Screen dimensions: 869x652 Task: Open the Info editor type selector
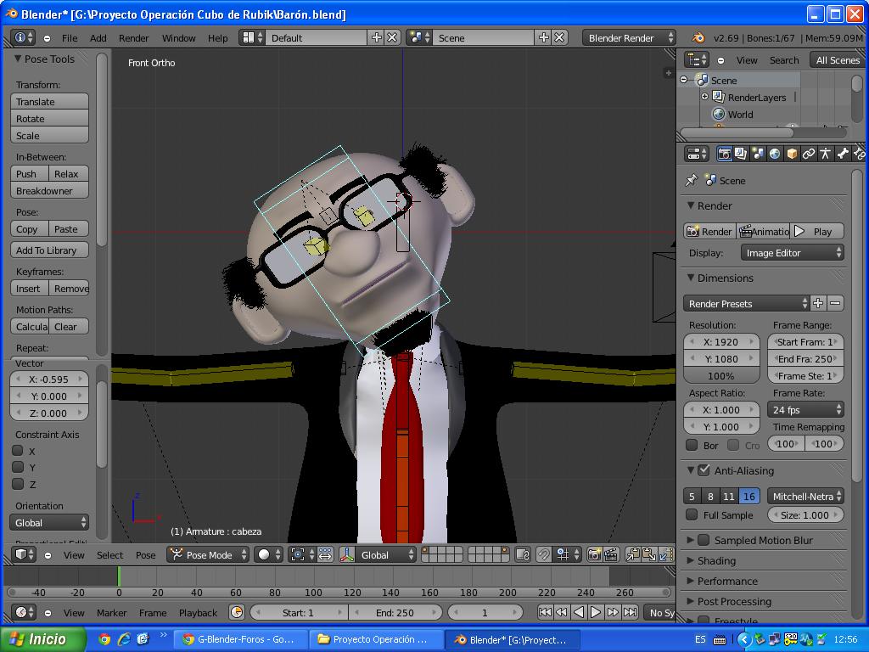[x=24, y=37]
